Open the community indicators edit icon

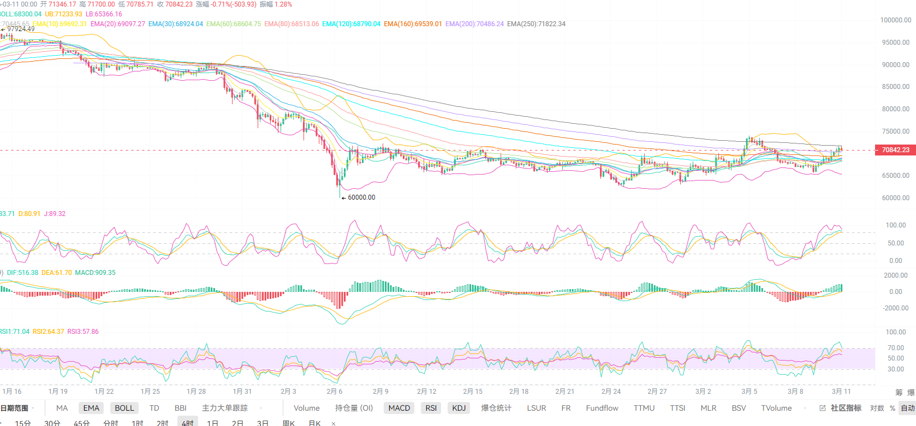pos(823,408)
